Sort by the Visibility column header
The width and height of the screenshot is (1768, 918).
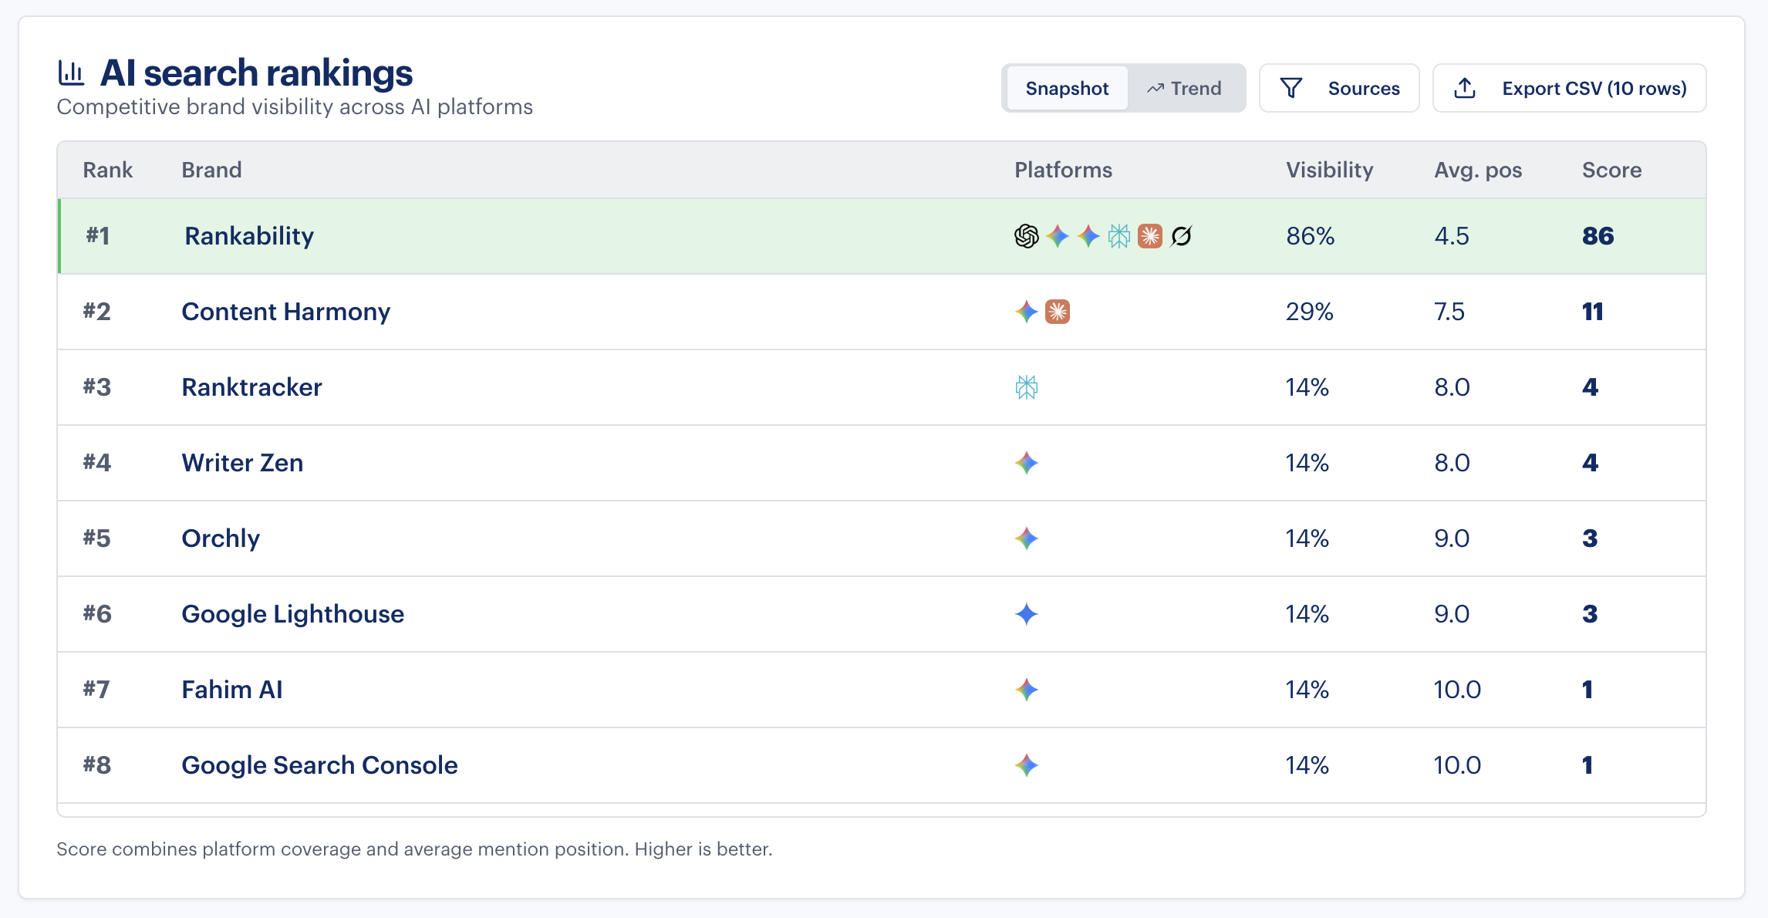pyautogui.click(x=1329, y=170)
